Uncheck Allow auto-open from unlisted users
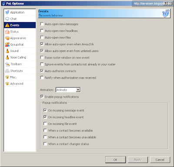Viewport: 174px width, 167px height. (42, 51)
